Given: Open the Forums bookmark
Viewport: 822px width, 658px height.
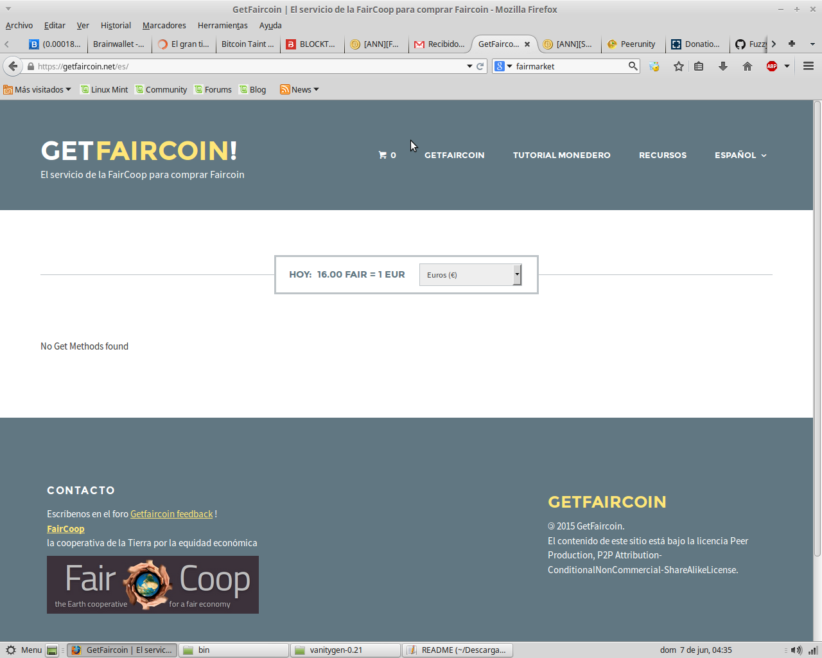Looking at the screenshot, I should (x=213, y=89).
